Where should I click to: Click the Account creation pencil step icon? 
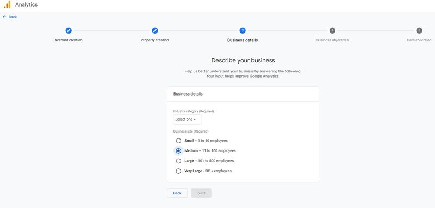(69, 30)
